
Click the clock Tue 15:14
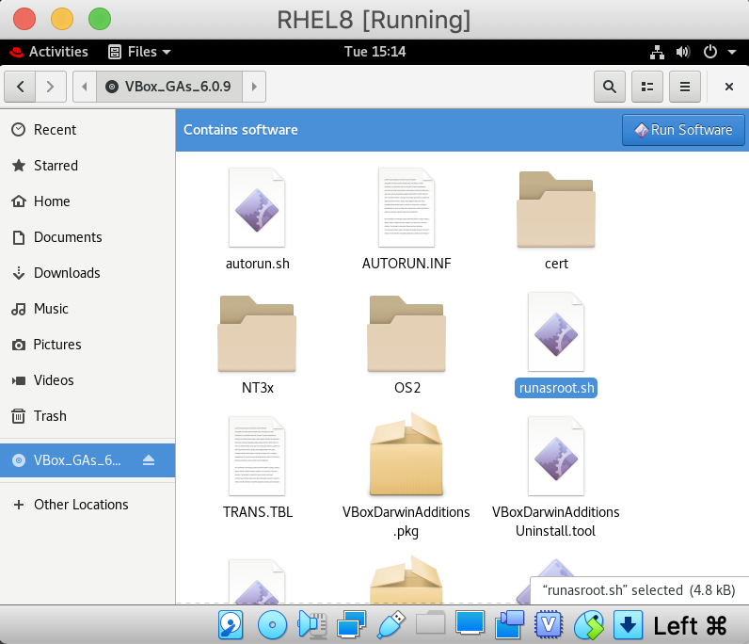click(x=375, y=52)
